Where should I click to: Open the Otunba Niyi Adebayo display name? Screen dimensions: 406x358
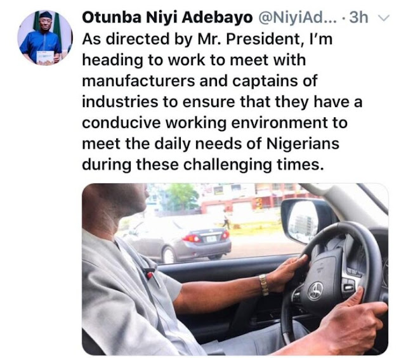(167, 18)
